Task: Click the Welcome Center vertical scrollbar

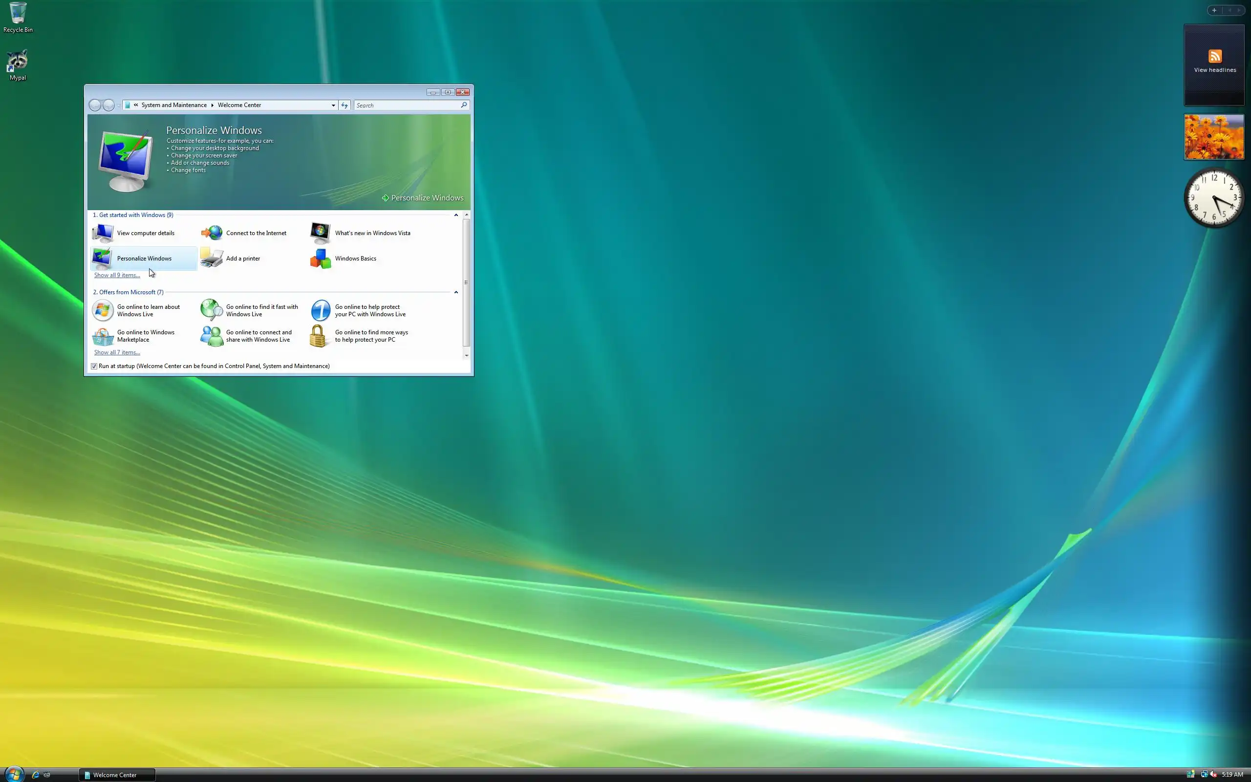Action: click(x=466, y=282)
